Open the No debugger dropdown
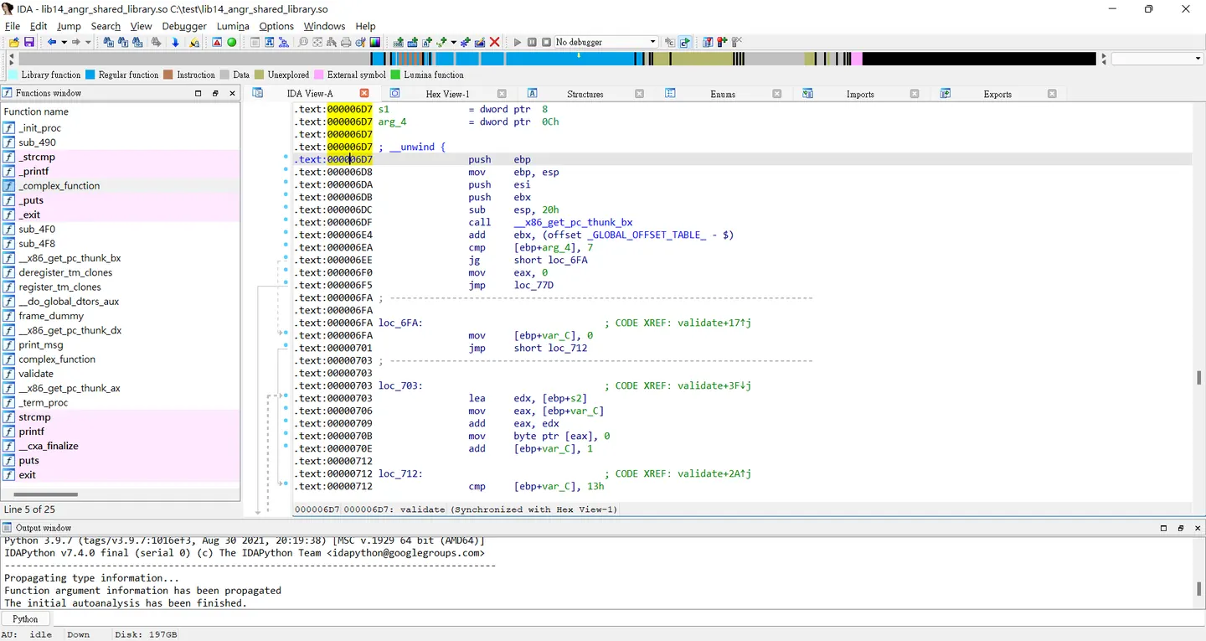Screen dimensions: 1206x641 607,42
